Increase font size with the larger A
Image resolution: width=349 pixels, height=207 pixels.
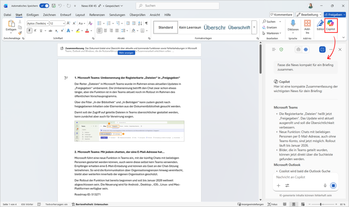pyautogui.click(x=69, y=23)
